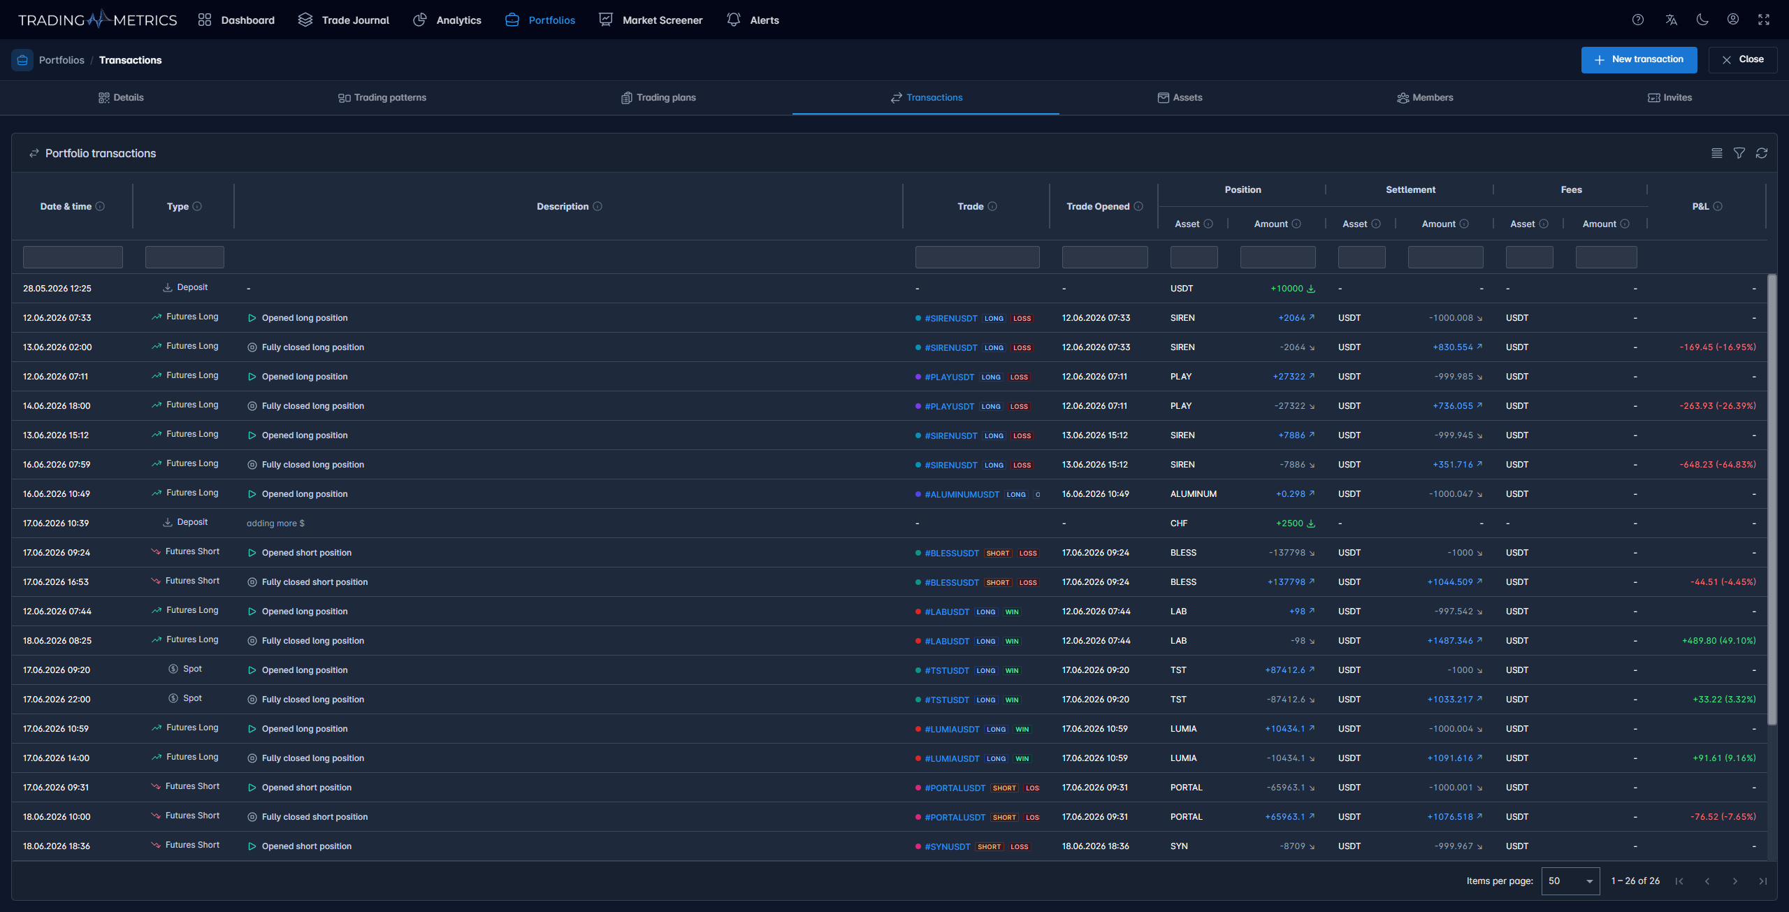
Task: Open #ALUMINUMUSDT trade link
Action: tap(962, 494)
